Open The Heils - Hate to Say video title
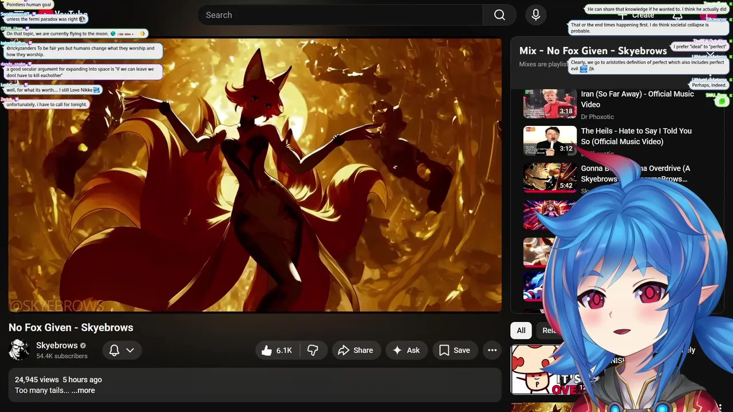 pos(636,136)
